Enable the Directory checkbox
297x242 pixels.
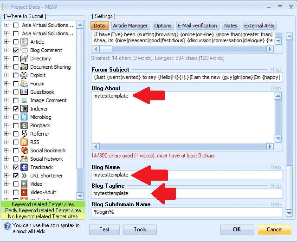click(x=16, y=59)
